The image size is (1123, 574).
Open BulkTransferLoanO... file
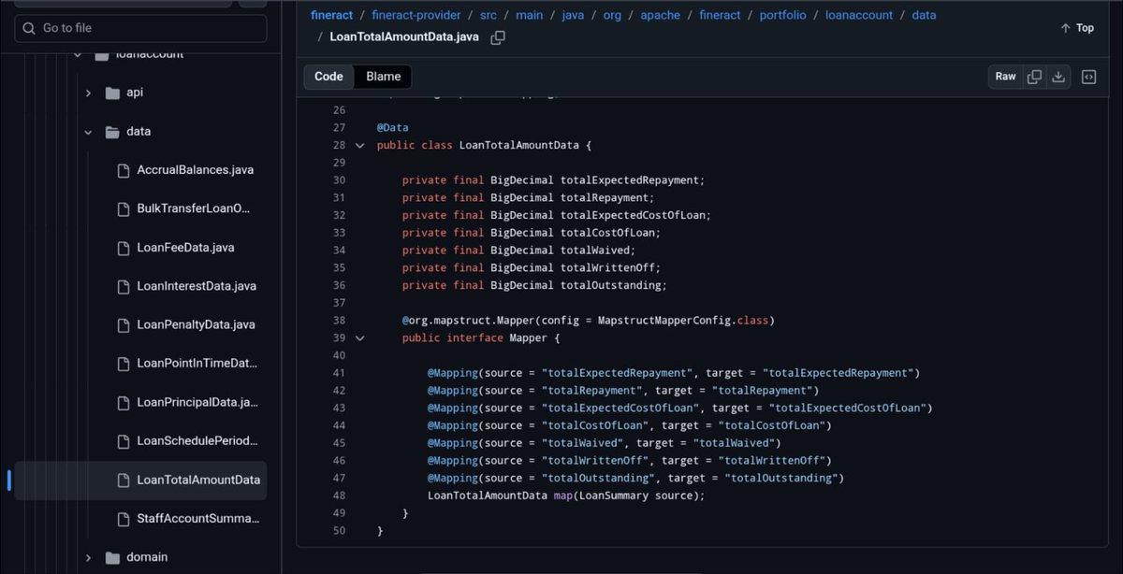(x=194, y=208)
